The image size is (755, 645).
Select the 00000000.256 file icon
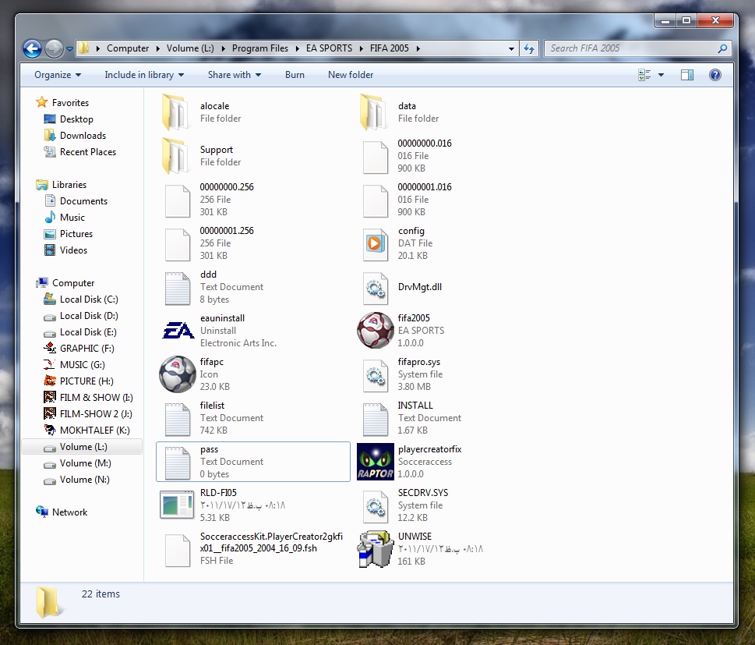click(177, 200)
